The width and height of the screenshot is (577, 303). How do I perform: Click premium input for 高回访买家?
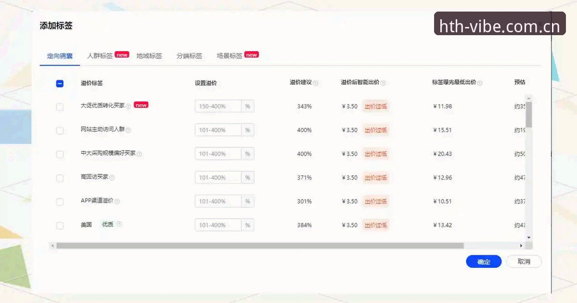(x=218, y=177)
